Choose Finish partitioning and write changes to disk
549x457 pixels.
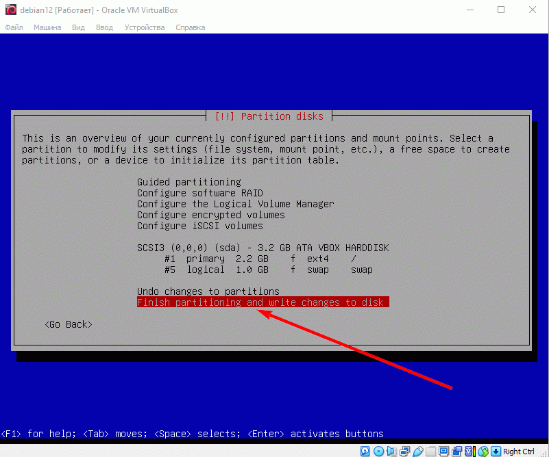[263, 302]
